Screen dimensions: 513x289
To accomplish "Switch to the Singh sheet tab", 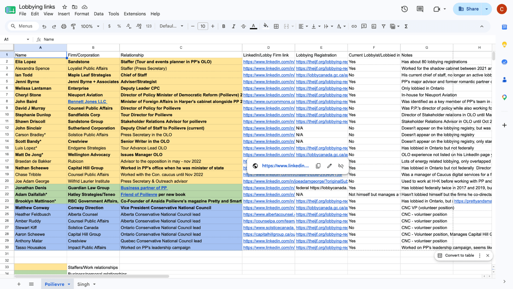I will pos(83,284).
